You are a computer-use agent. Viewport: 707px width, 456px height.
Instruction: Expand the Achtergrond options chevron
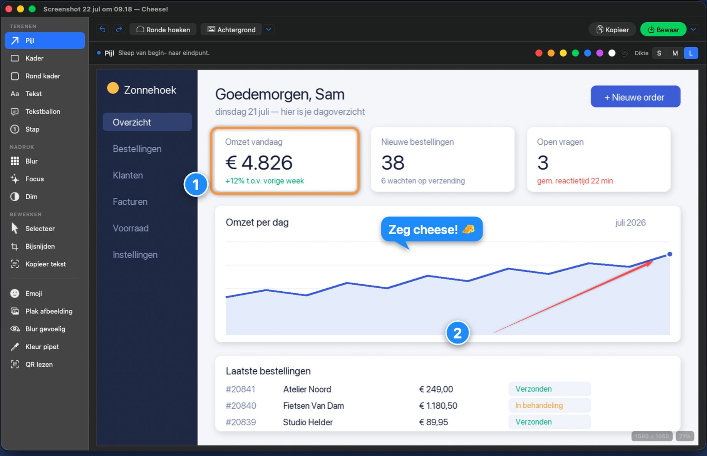click(x=269, y=29)
